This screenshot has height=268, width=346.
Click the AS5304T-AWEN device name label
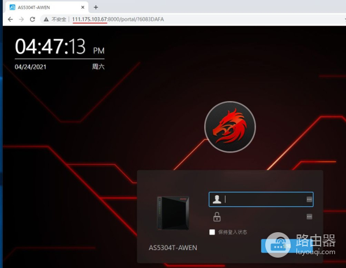pyautogui.click(x=173, y=248)
